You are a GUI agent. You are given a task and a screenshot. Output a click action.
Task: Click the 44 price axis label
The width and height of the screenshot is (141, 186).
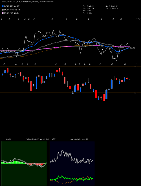pos(135,67)
